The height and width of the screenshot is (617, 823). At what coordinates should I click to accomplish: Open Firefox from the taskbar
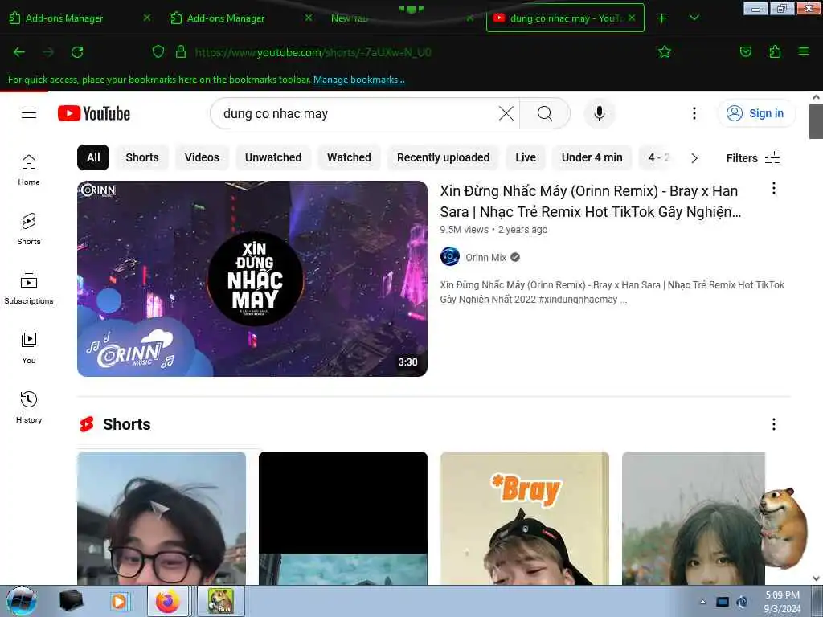tap(167, 601)
